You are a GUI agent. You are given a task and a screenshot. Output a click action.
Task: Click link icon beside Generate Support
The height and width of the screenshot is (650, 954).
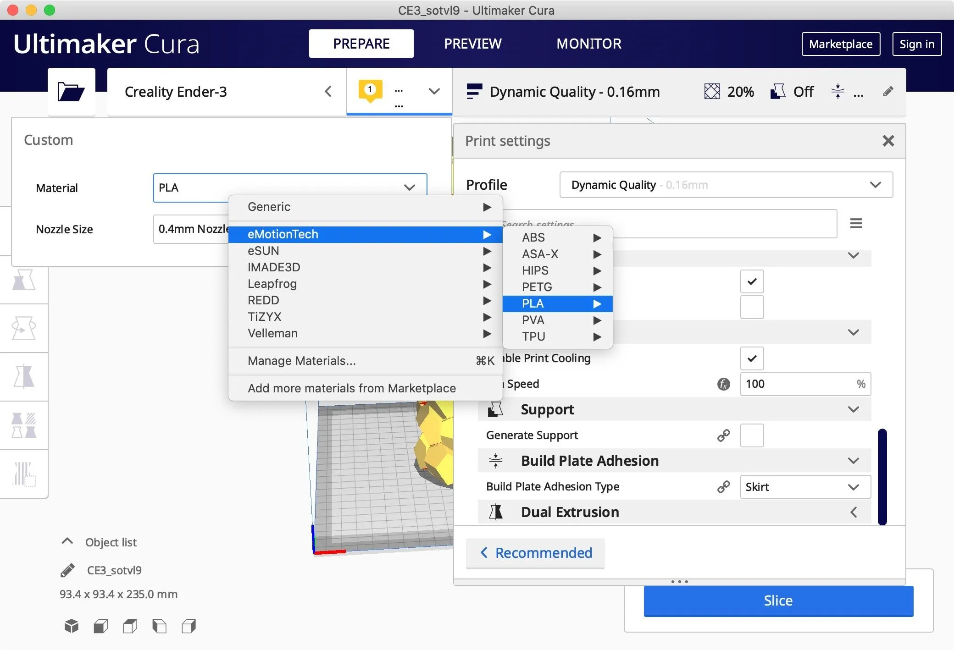tap(723, 435)
